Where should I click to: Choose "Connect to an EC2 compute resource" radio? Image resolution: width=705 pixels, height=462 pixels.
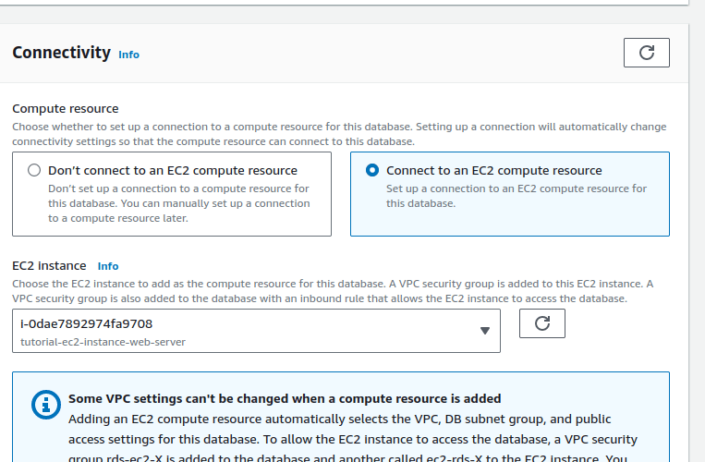[372, 171]
